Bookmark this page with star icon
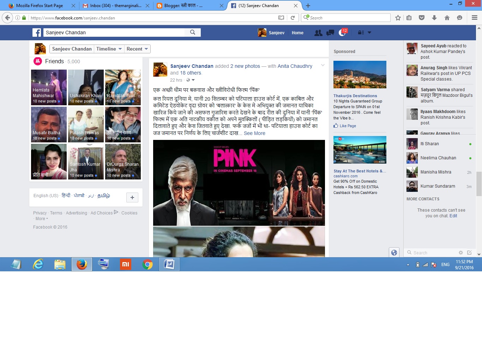The width and height of the screenshot is (482, 342). pyautogui.click(x=398, y=18)
